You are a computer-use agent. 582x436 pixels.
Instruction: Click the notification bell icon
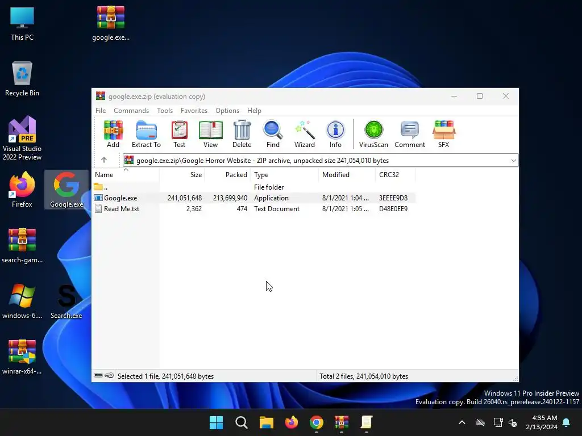tap(567, 422)
